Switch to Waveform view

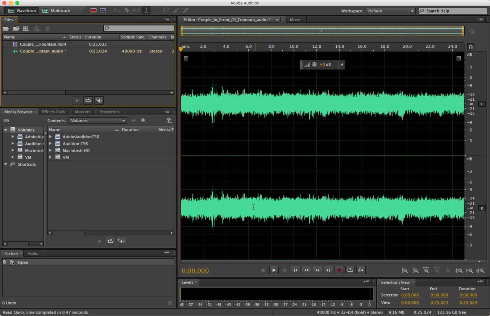[22, 10]
